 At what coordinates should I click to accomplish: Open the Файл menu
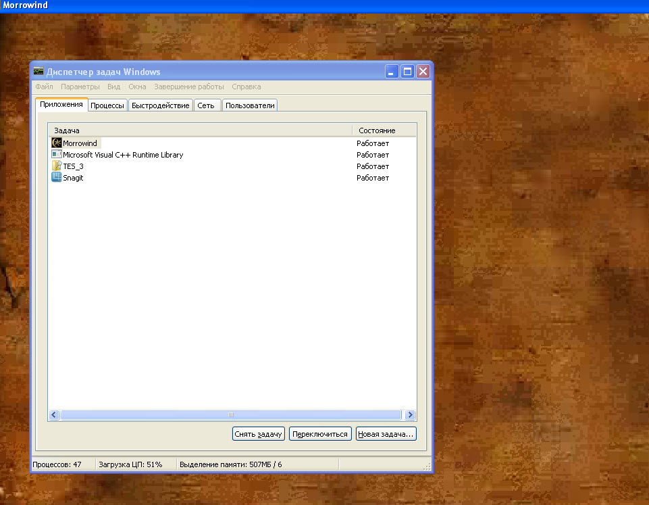pyautogui.click(x=44, y=87)
